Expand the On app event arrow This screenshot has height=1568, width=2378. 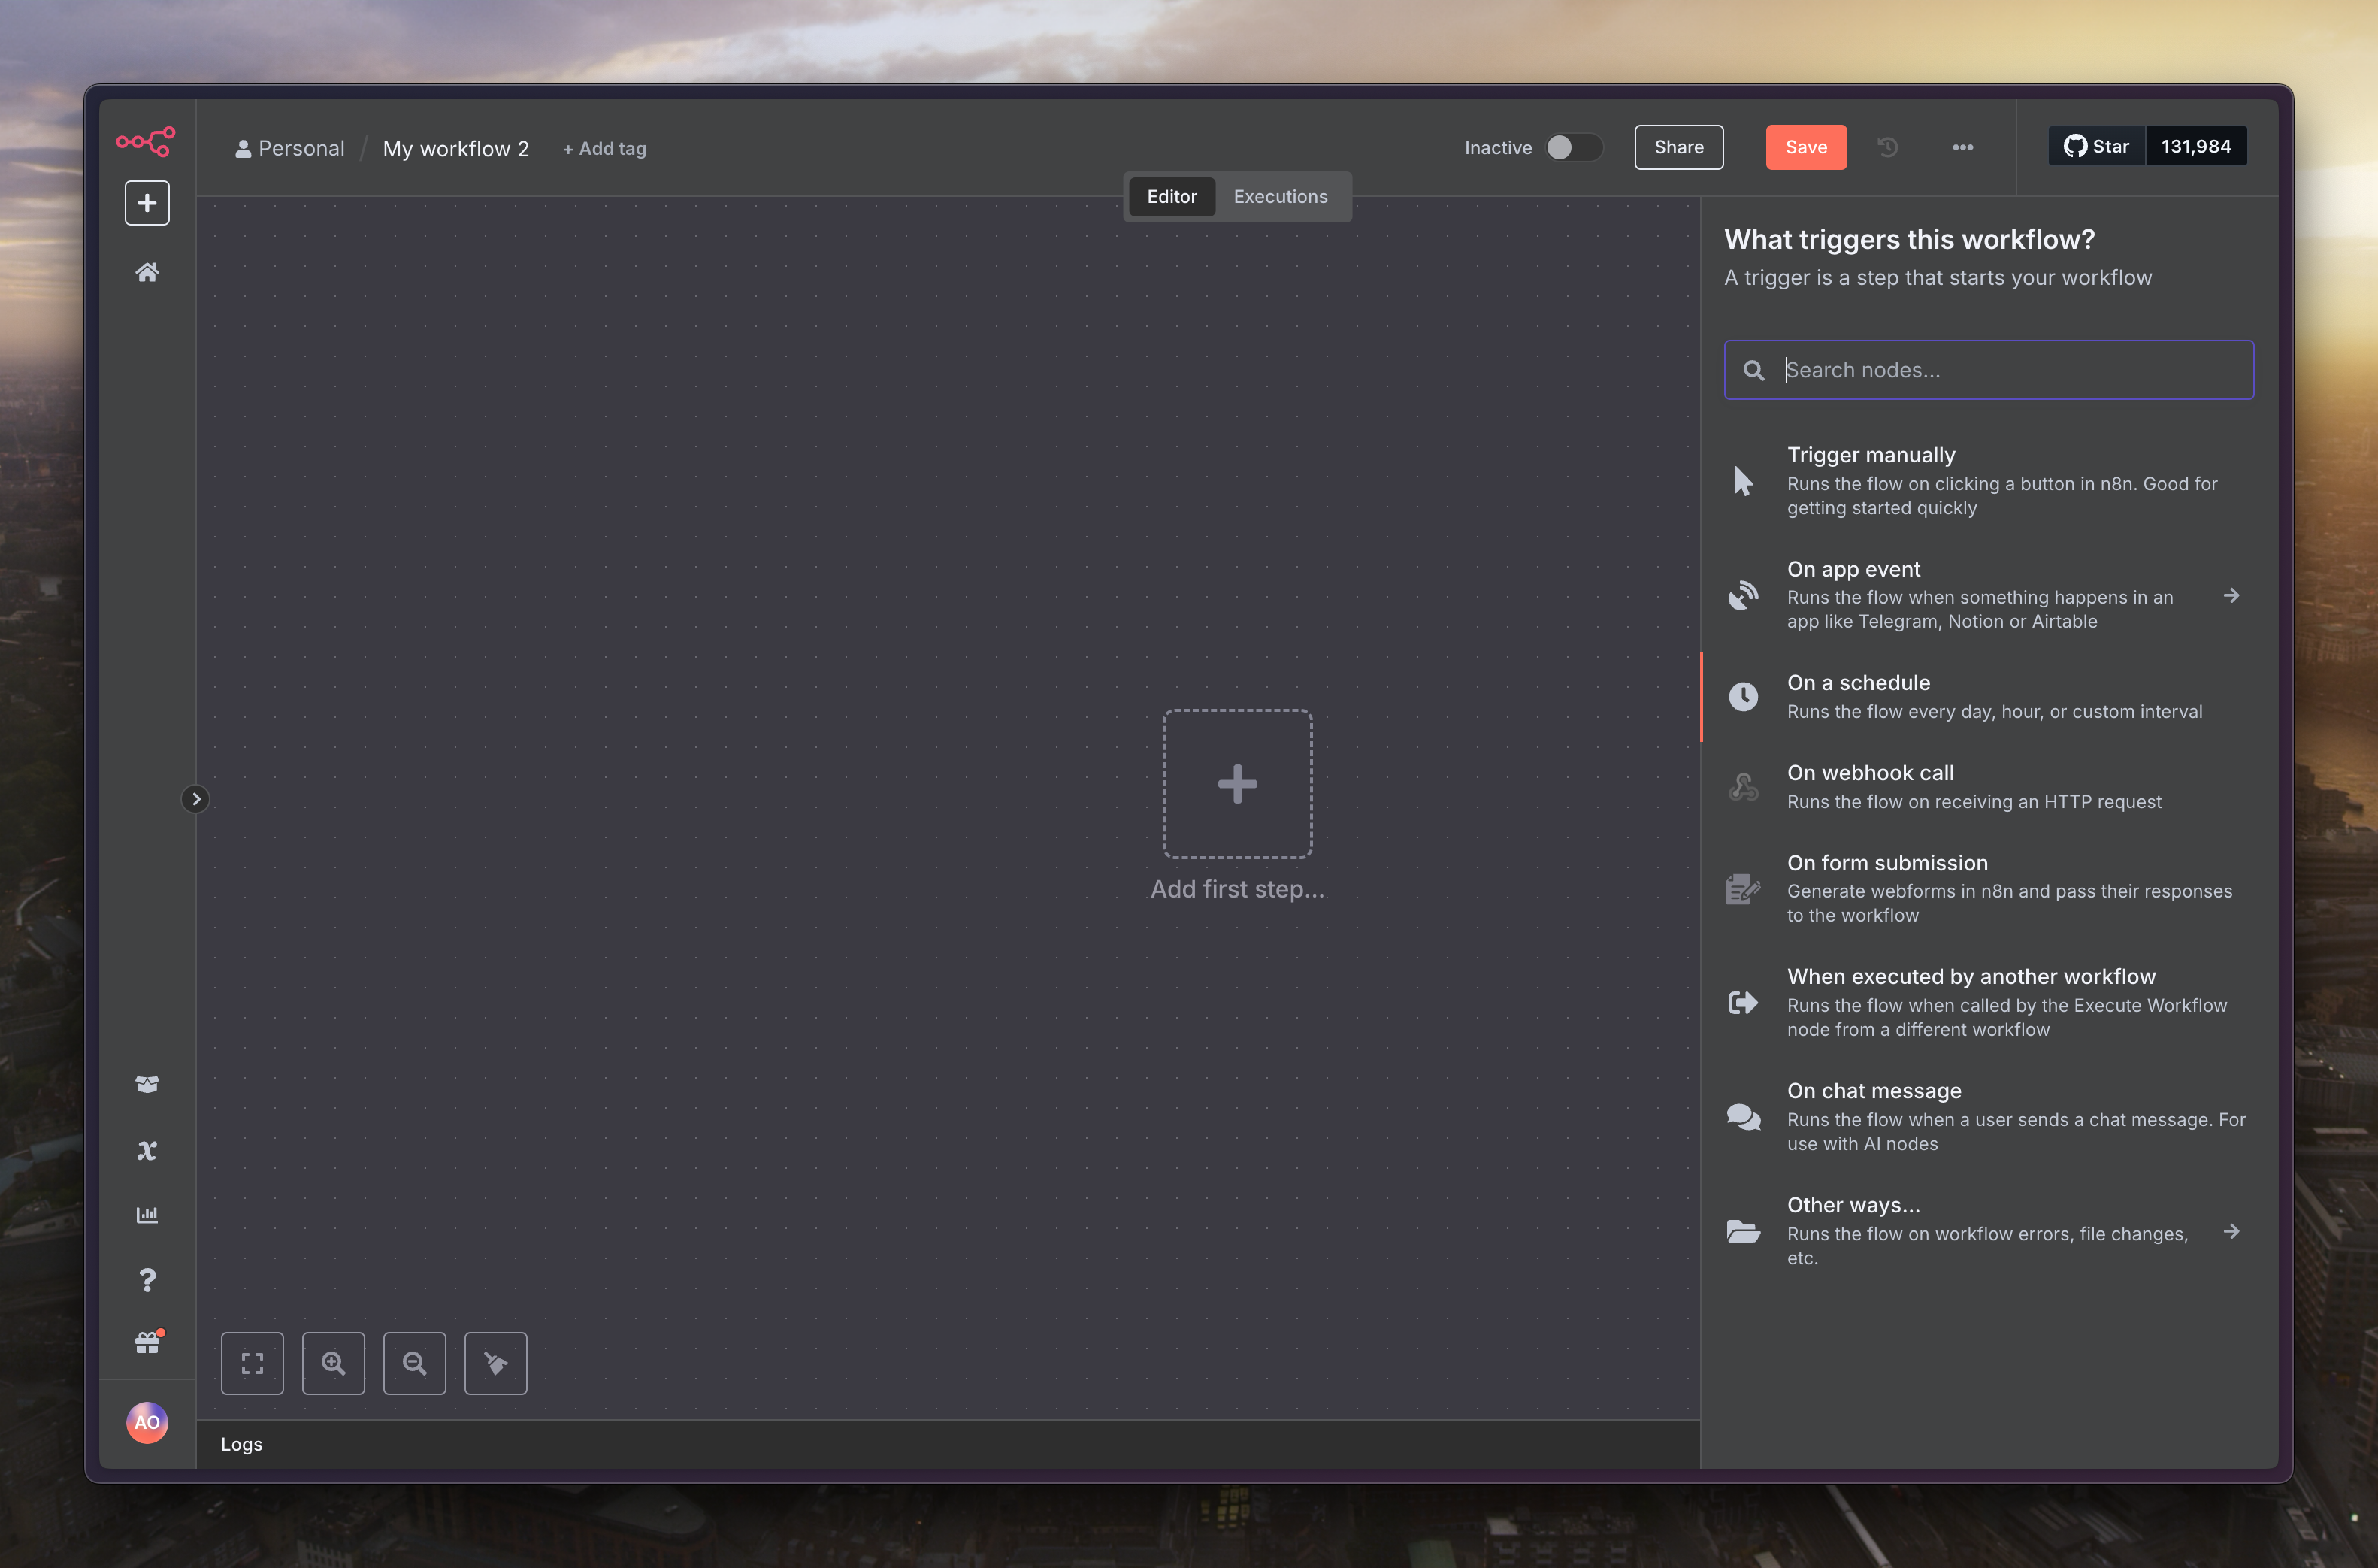2231,596
